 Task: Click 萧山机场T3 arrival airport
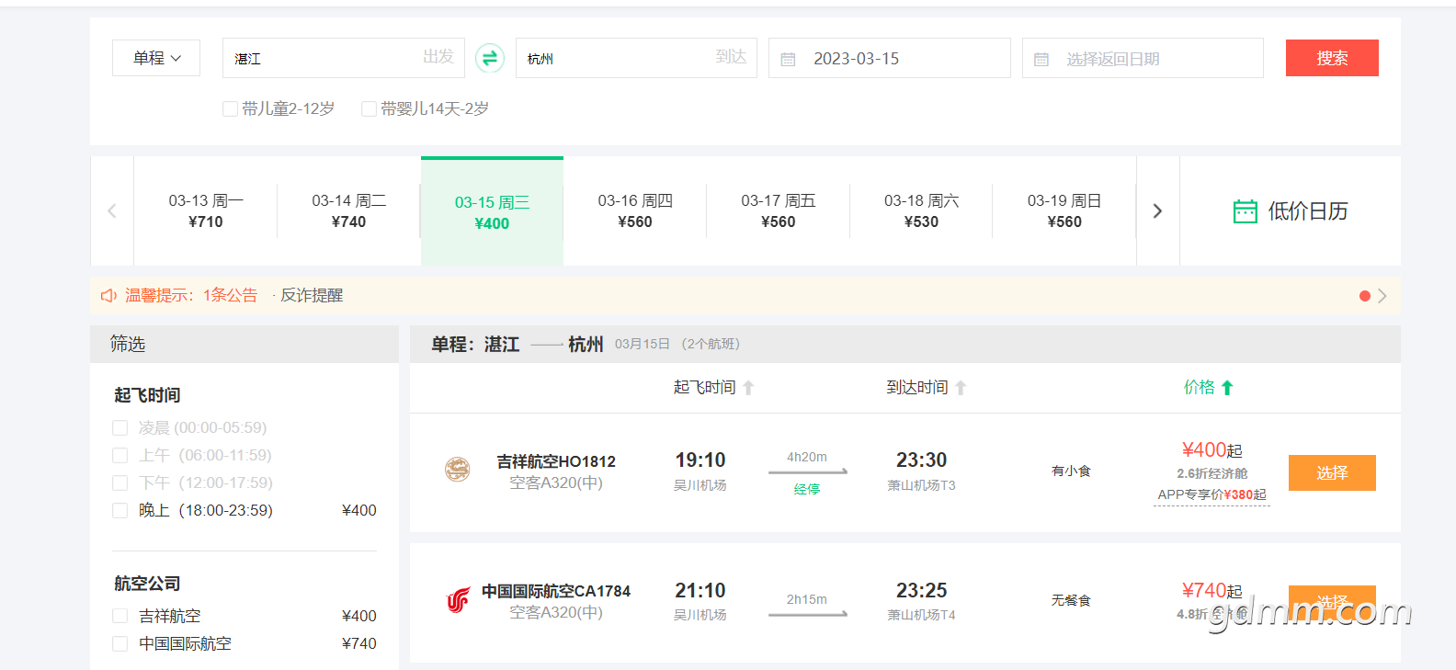pos(921,485)
